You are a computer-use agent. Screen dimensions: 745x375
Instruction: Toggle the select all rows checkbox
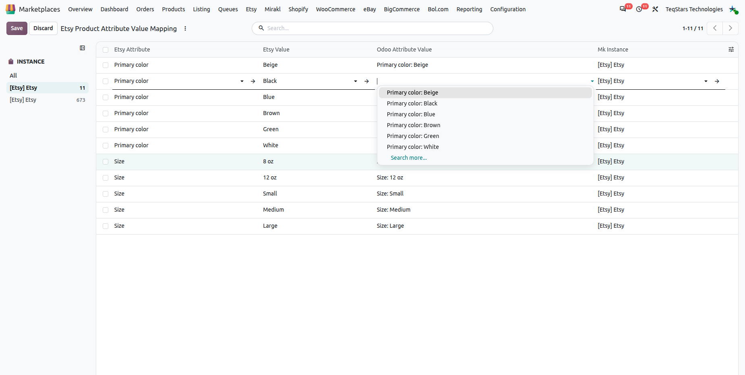106,50
